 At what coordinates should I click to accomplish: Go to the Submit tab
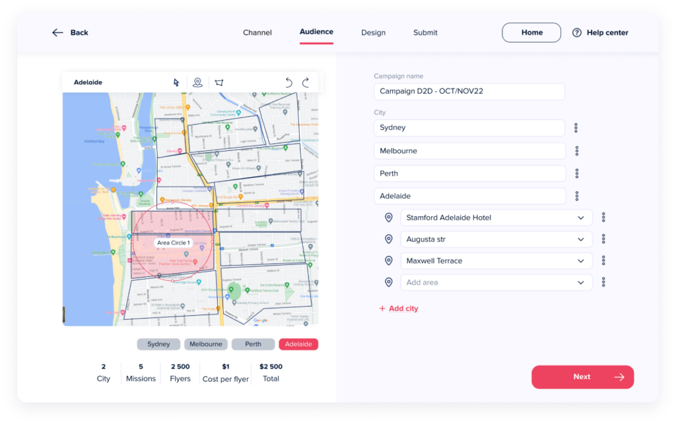pyautogui.click(x=425, y=33)
